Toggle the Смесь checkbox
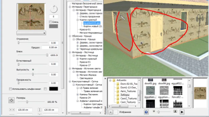Image resolution: width=209 pixels, height=117 pixels. click(50, 22)
